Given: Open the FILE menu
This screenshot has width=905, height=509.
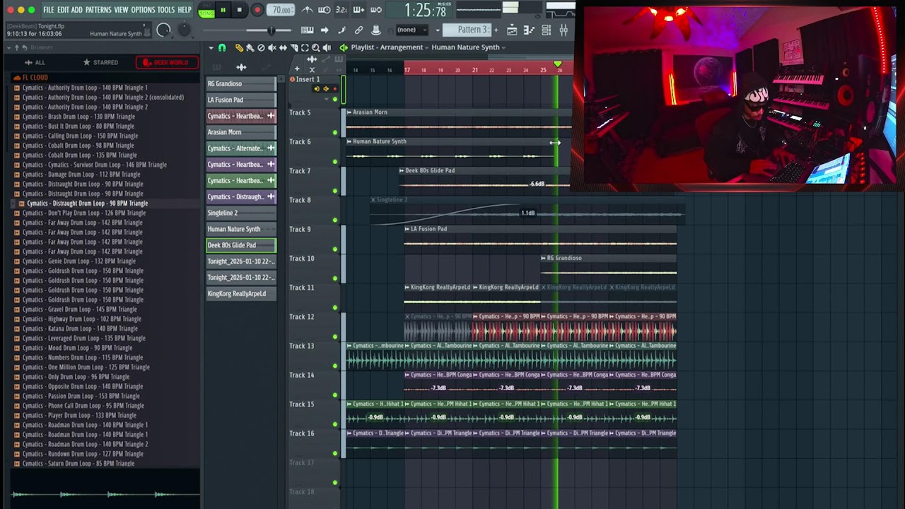Looking at the screenshot, I should coord(49,10).
